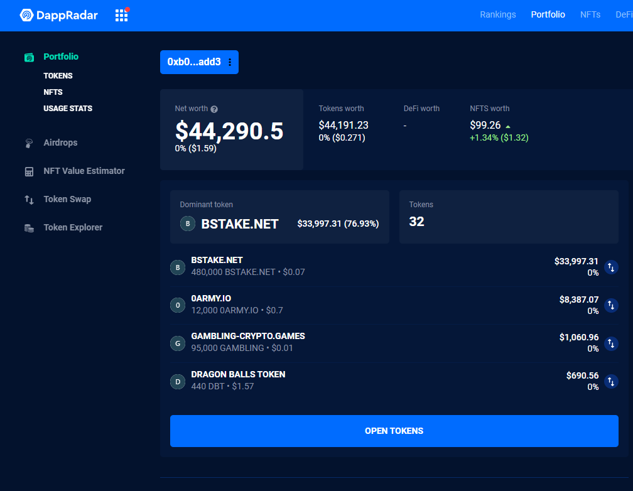Viewport: 633px width, 491px height.
Task: Click the 0xb0...add3 wallet address button
Action: 199,62
